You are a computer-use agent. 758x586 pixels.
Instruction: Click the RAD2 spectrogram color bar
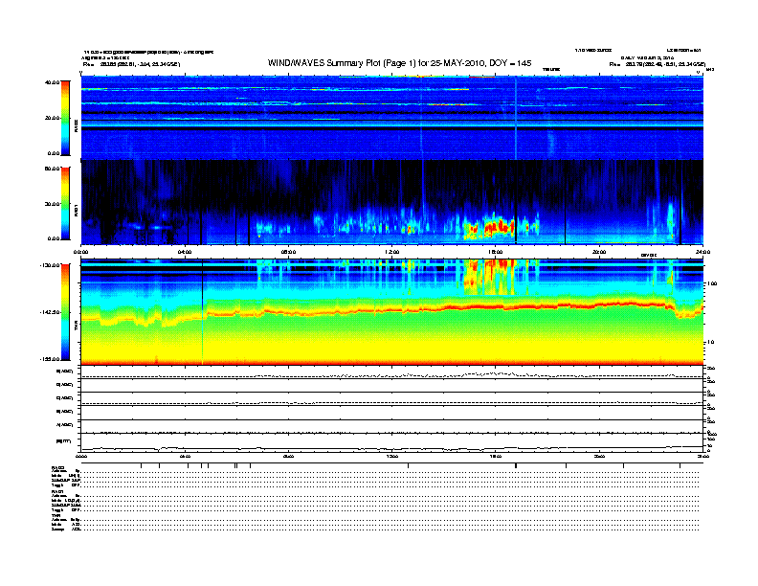pyautogui.click(x=66, y=117)
